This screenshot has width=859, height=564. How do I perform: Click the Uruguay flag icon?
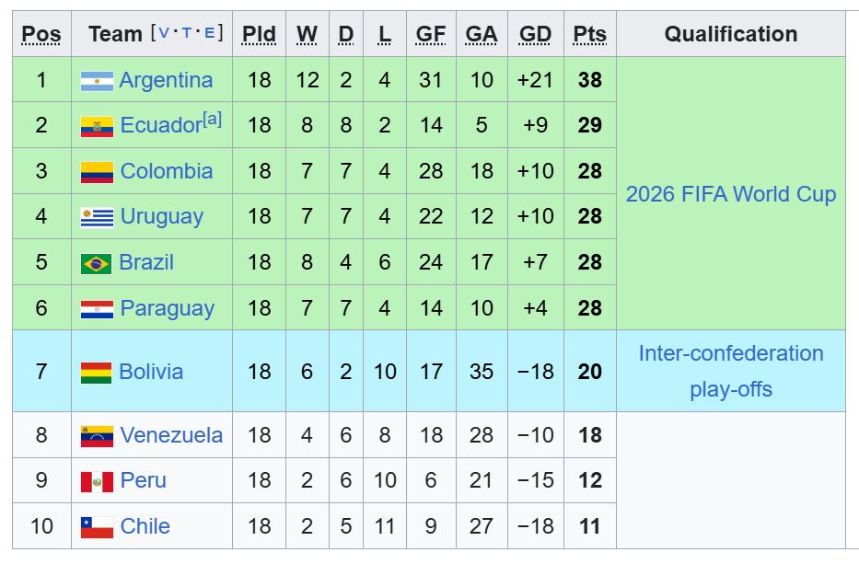97,217
